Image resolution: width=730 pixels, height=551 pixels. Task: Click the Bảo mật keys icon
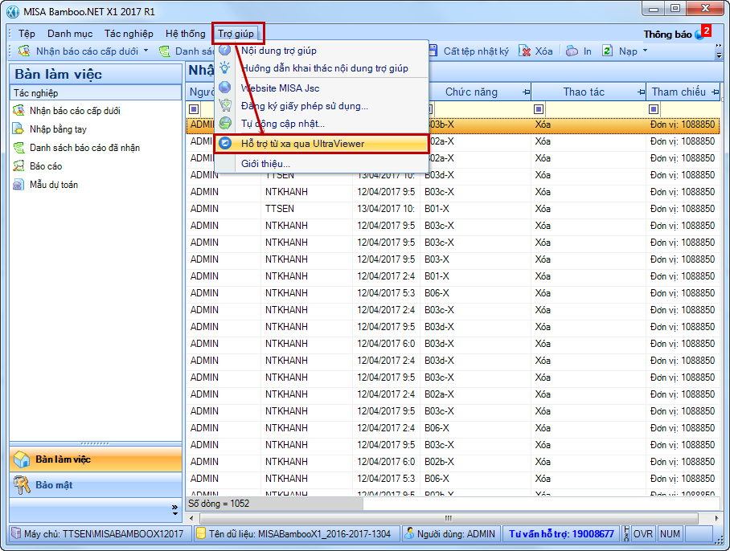(22, 485)
